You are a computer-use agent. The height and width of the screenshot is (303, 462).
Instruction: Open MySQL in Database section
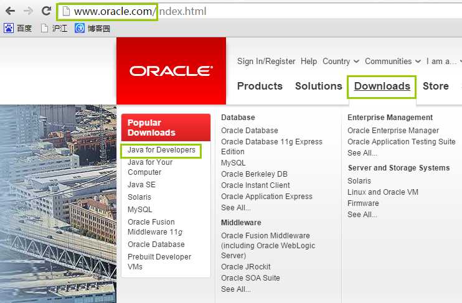(233, 163)
